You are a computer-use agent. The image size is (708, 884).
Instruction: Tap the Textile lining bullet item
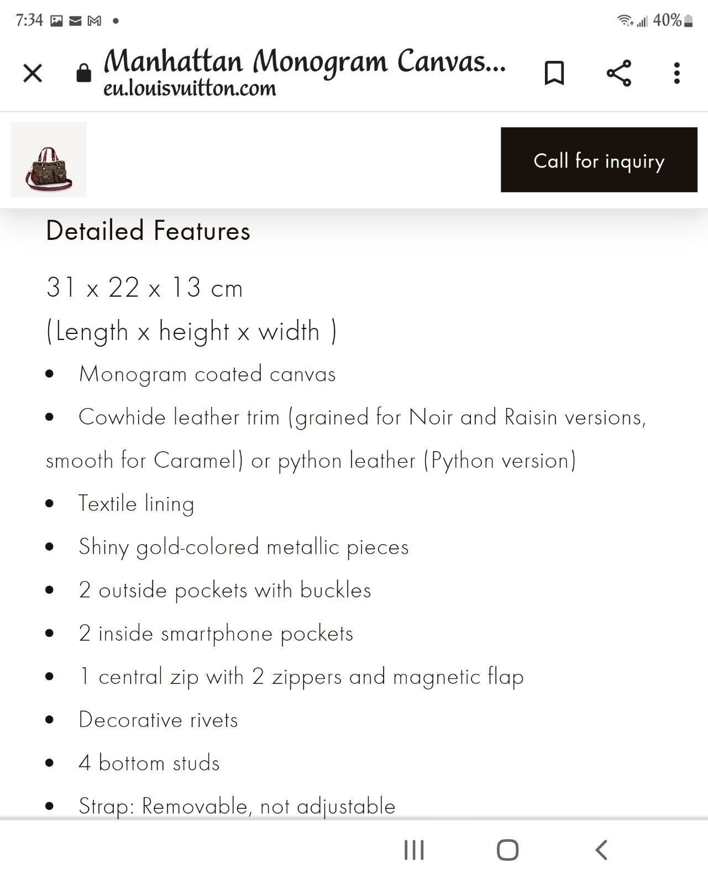pyautogui.click(x=136, y=504)
